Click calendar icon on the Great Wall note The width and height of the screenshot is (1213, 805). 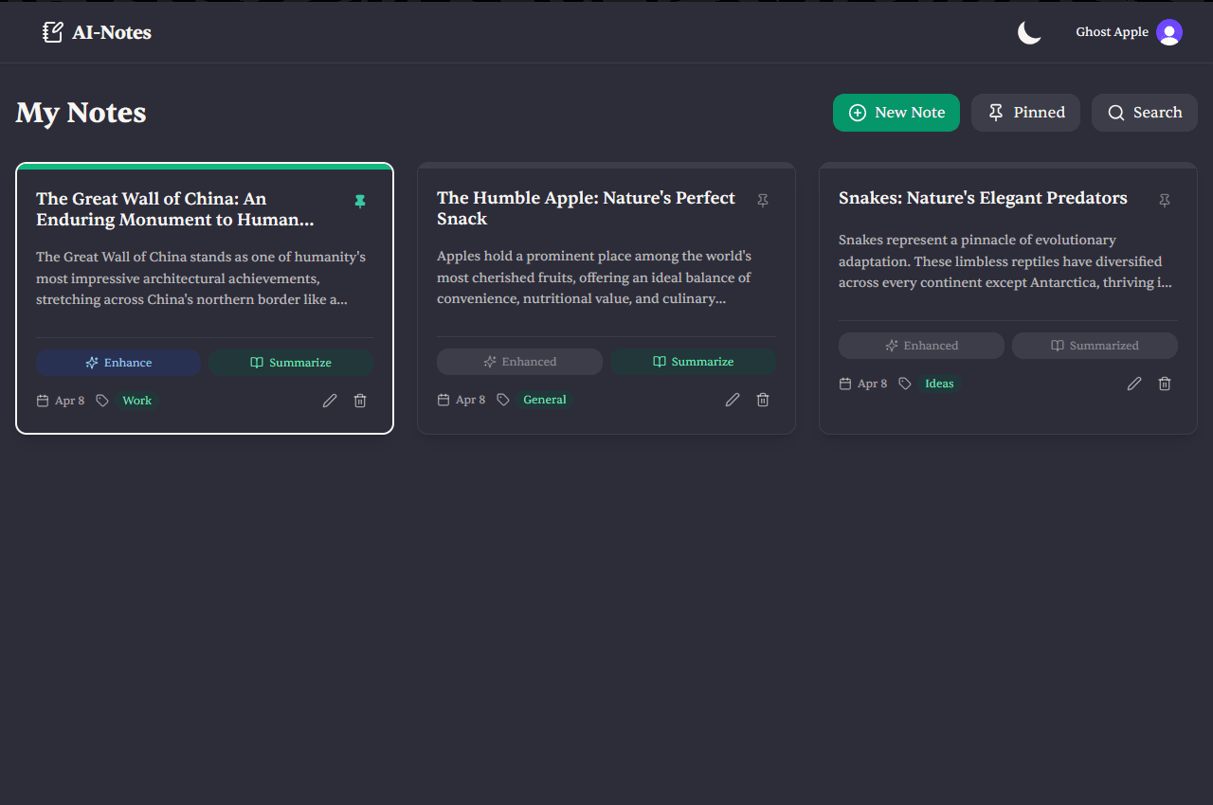(x=43, y=401)
